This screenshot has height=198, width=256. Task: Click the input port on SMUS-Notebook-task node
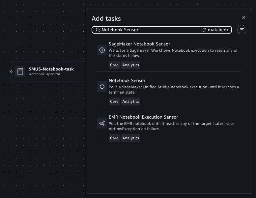[x=11, y=71]
